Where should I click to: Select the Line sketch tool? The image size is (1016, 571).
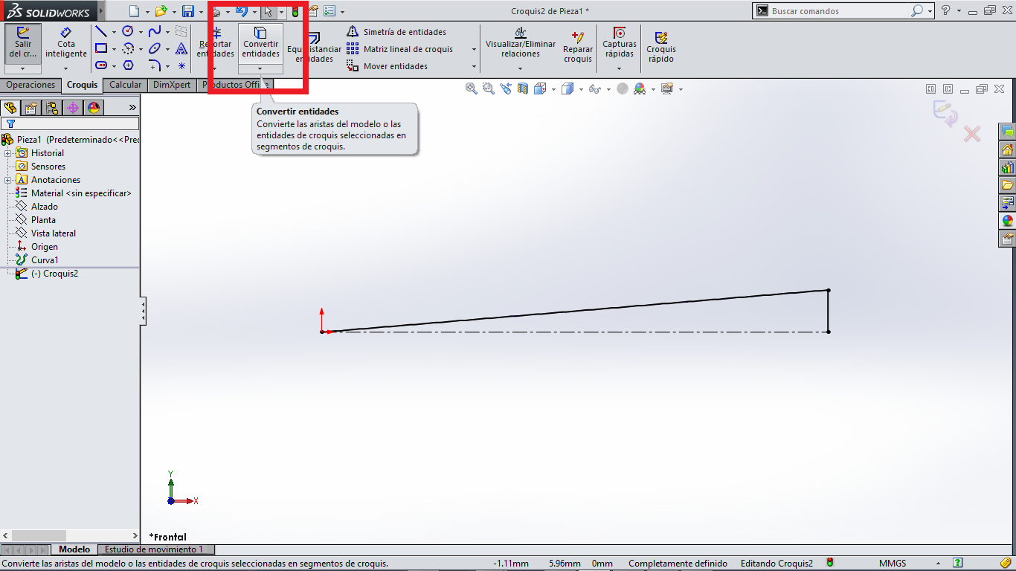coord(101,31)
